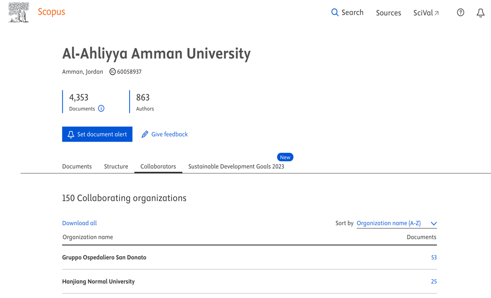Click the Al-Ahliyya Amman University heading

[156, 53]
